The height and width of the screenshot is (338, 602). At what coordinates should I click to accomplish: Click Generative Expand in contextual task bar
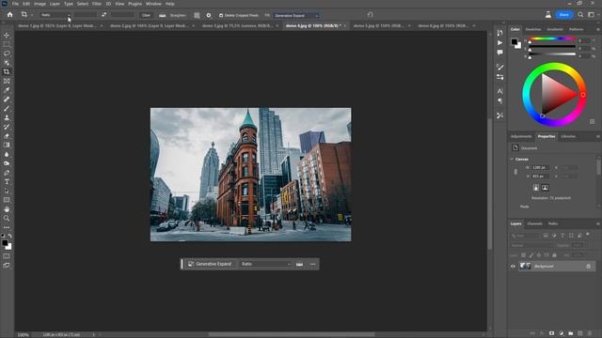210,264
